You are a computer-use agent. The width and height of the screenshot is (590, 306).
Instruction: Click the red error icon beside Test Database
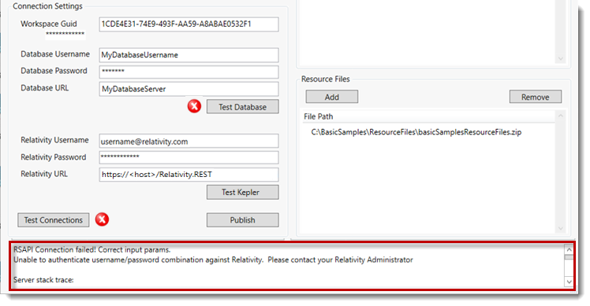pyautogui.click(x=194, y=106)
